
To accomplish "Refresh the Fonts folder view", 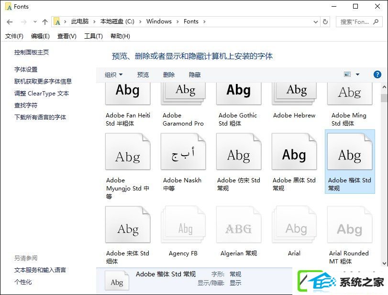I will point(325,22).
